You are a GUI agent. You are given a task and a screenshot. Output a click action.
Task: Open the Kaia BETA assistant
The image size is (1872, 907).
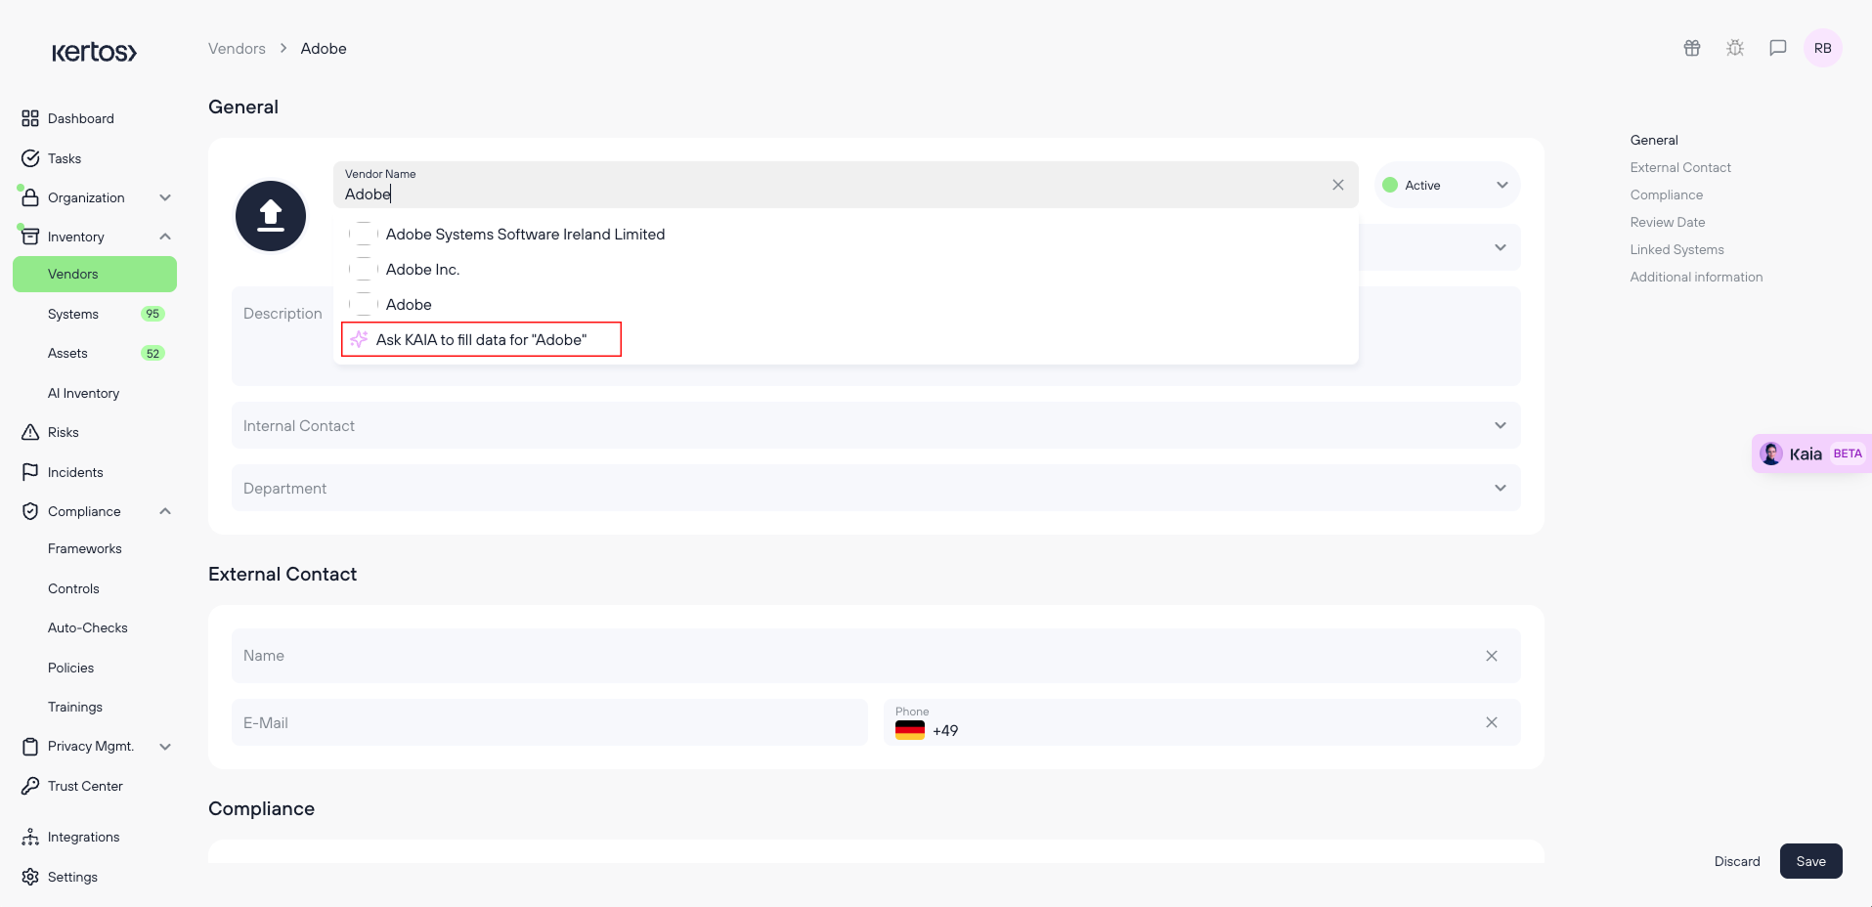(x=1811, y=453)
